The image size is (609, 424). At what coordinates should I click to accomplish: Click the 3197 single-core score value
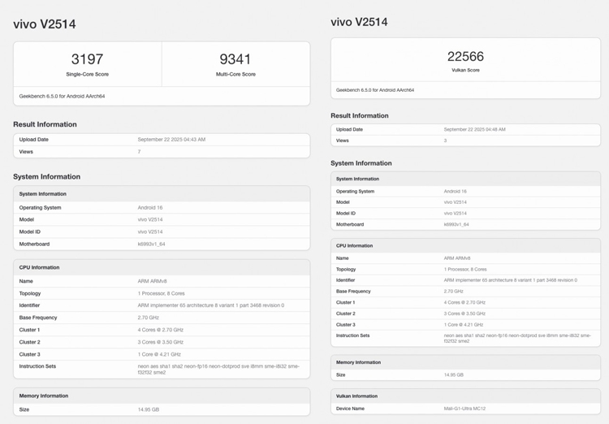[x=87, y=59]
